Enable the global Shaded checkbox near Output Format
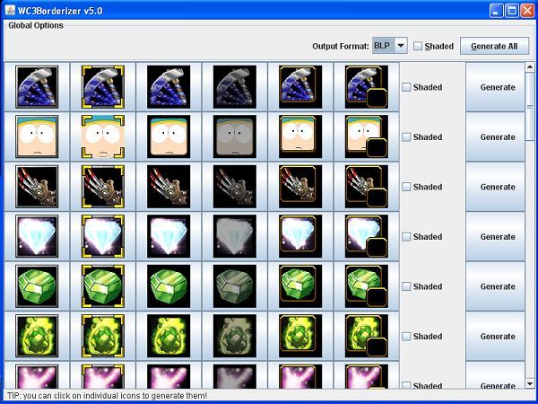538x404 pixels. pos(418,46)
